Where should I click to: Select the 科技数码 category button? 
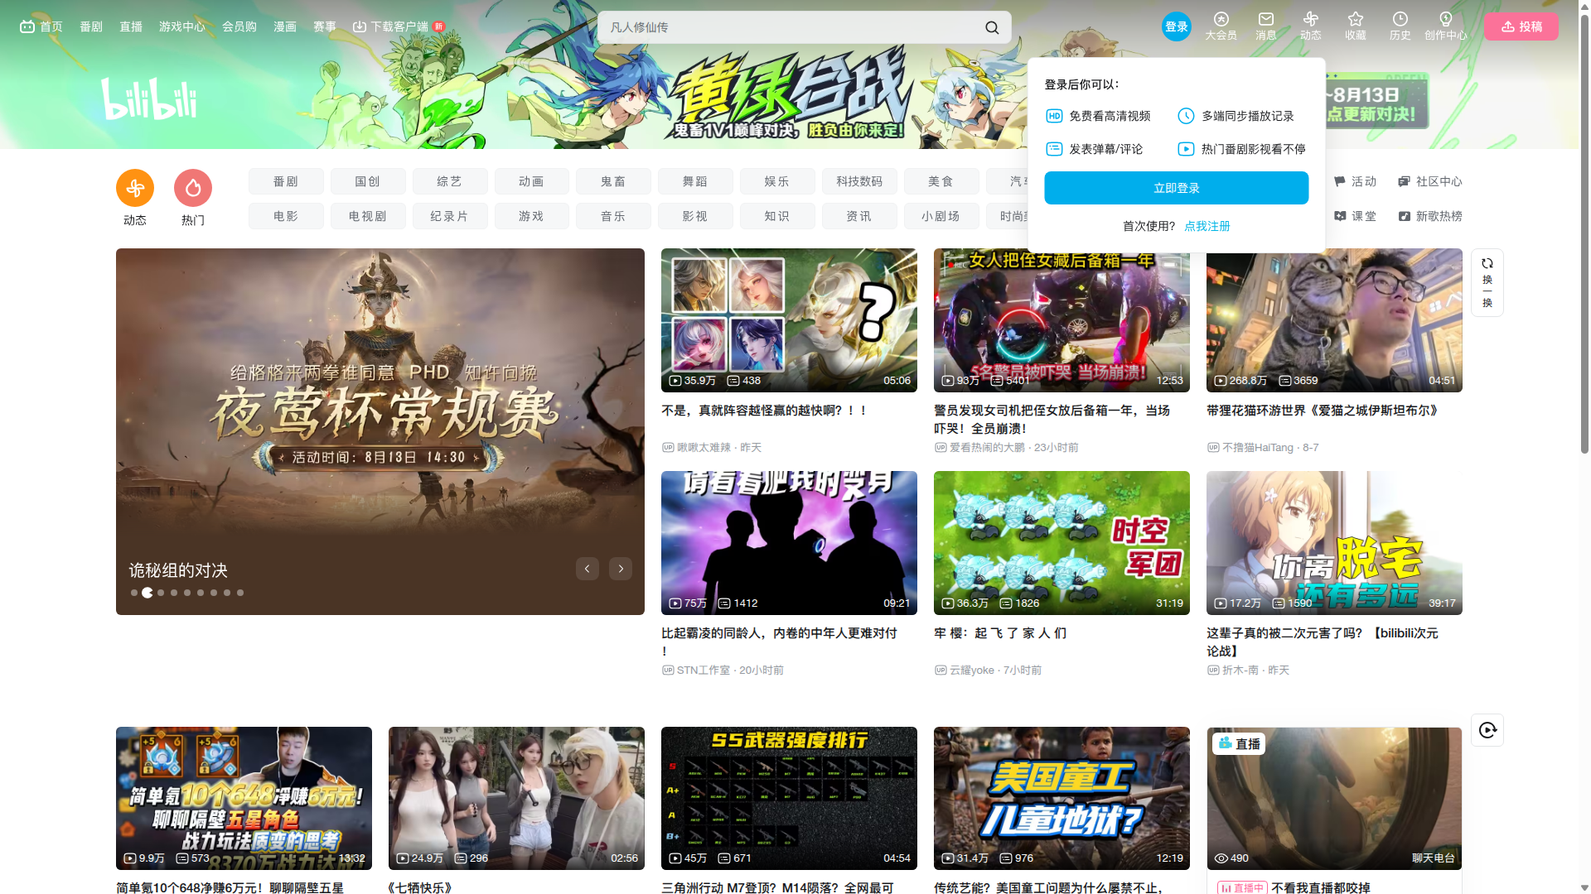pos(859,181)
